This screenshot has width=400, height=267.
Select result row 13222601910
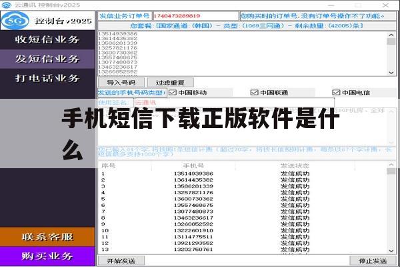tap(243, 230)
